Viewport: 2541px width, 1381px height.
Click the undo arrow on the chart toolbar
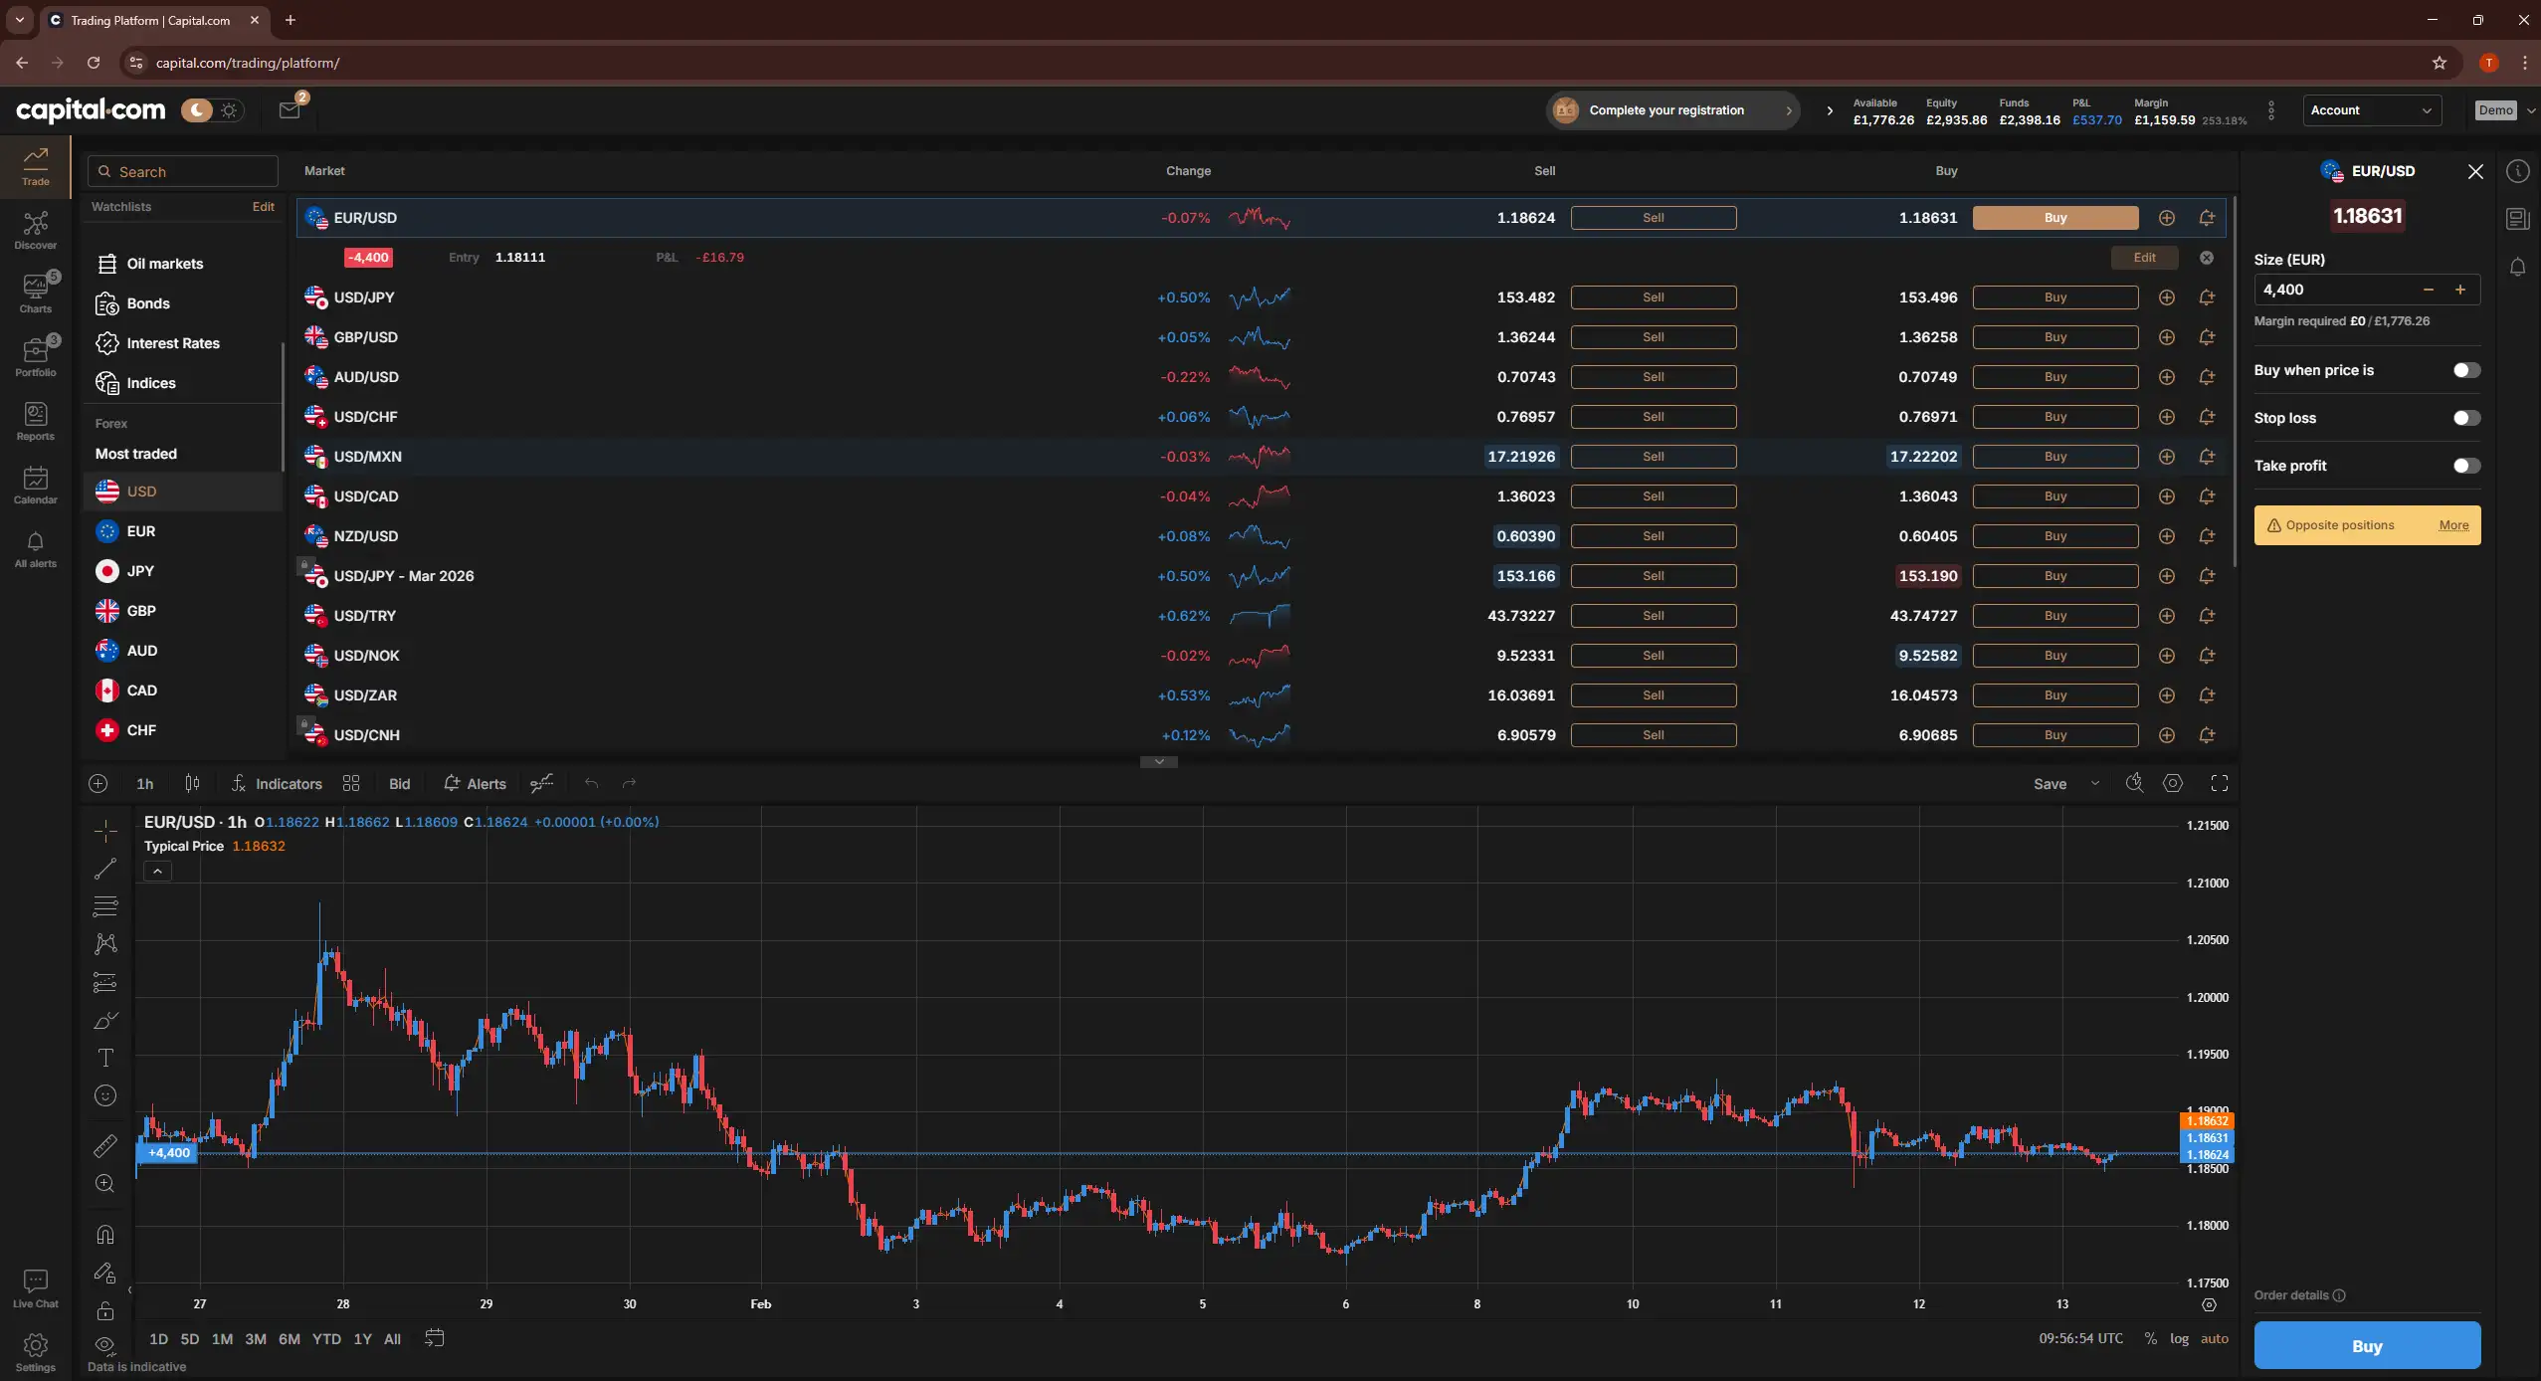click(593, 784)
